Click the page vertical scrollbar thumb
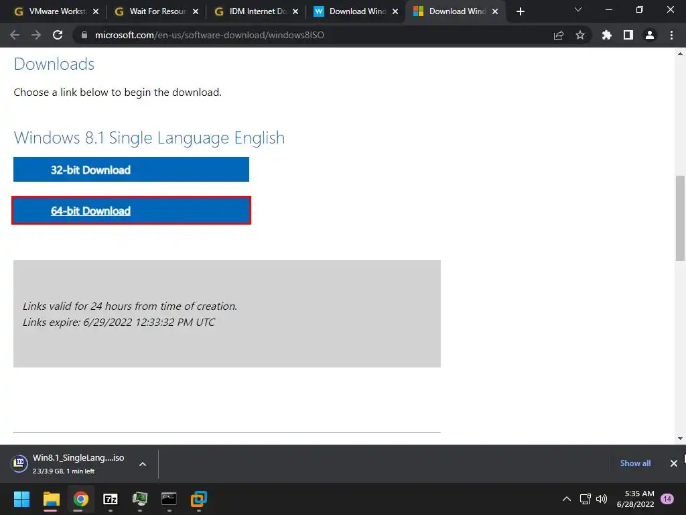Screen dimensions: 686x515 tap(680, 218)
